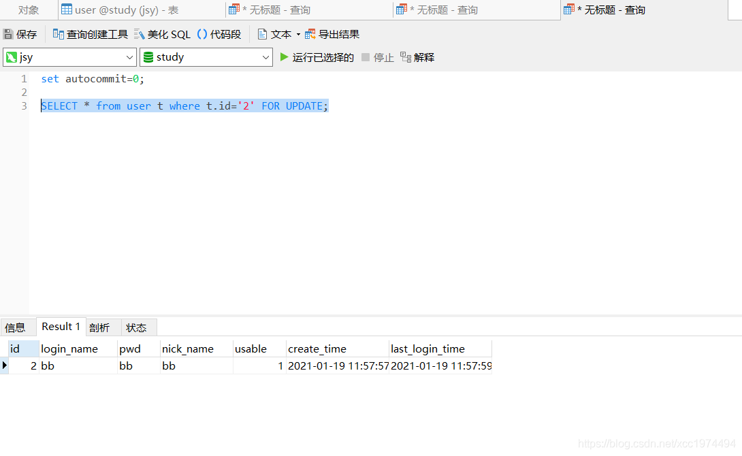The image size is (742, 456).
Task: Switch to the second untitled query tab
Action: (477, 10)
